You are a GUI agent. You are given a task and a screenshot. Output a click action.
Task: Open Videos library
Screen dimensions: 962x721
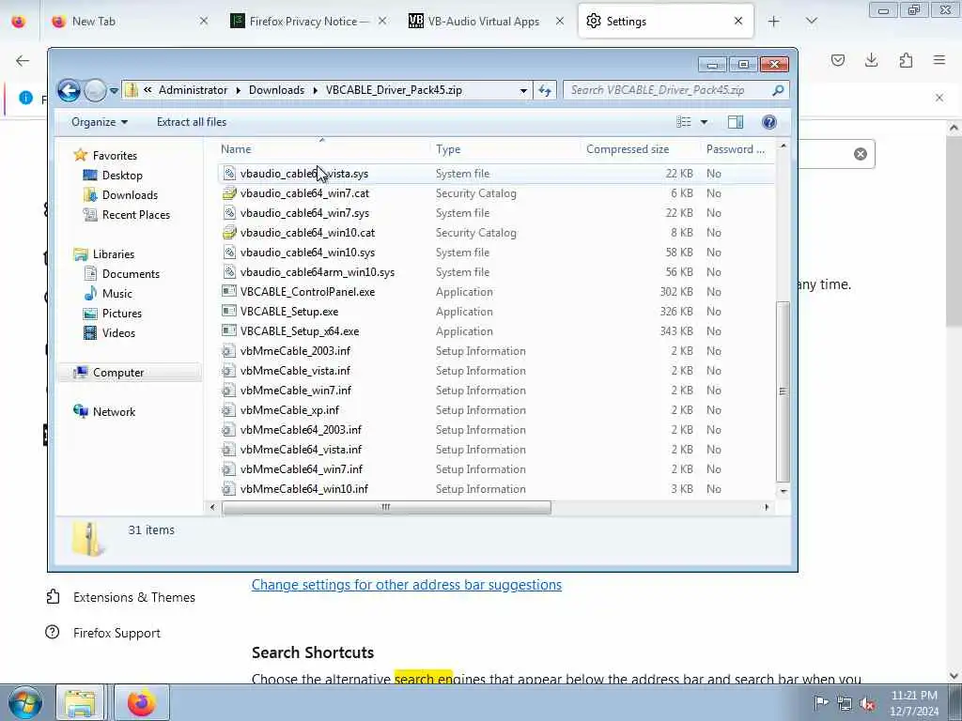(x=118, y=333)
